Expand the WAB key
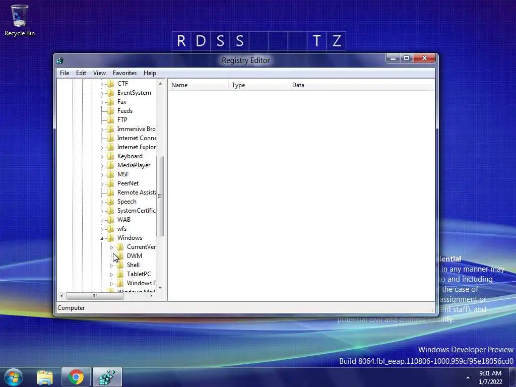 pyautogui.click(x=102, y=220)
